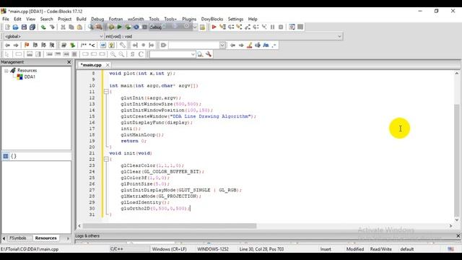Open the Debug menu

pyautogui.click(x=97, y=19)
